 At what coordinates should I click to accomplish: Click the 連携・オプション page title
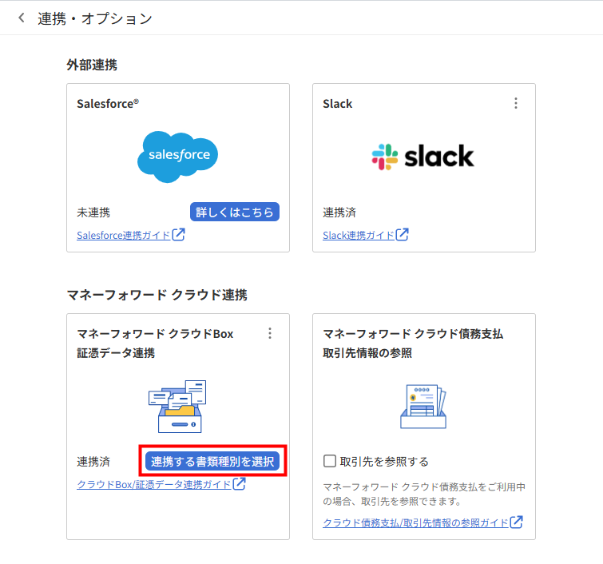[95, 18]
